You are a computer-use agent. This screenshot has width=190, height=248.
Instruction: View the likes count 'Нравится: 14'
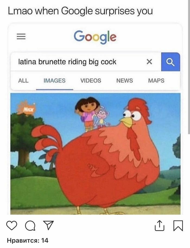coord(27,241)
